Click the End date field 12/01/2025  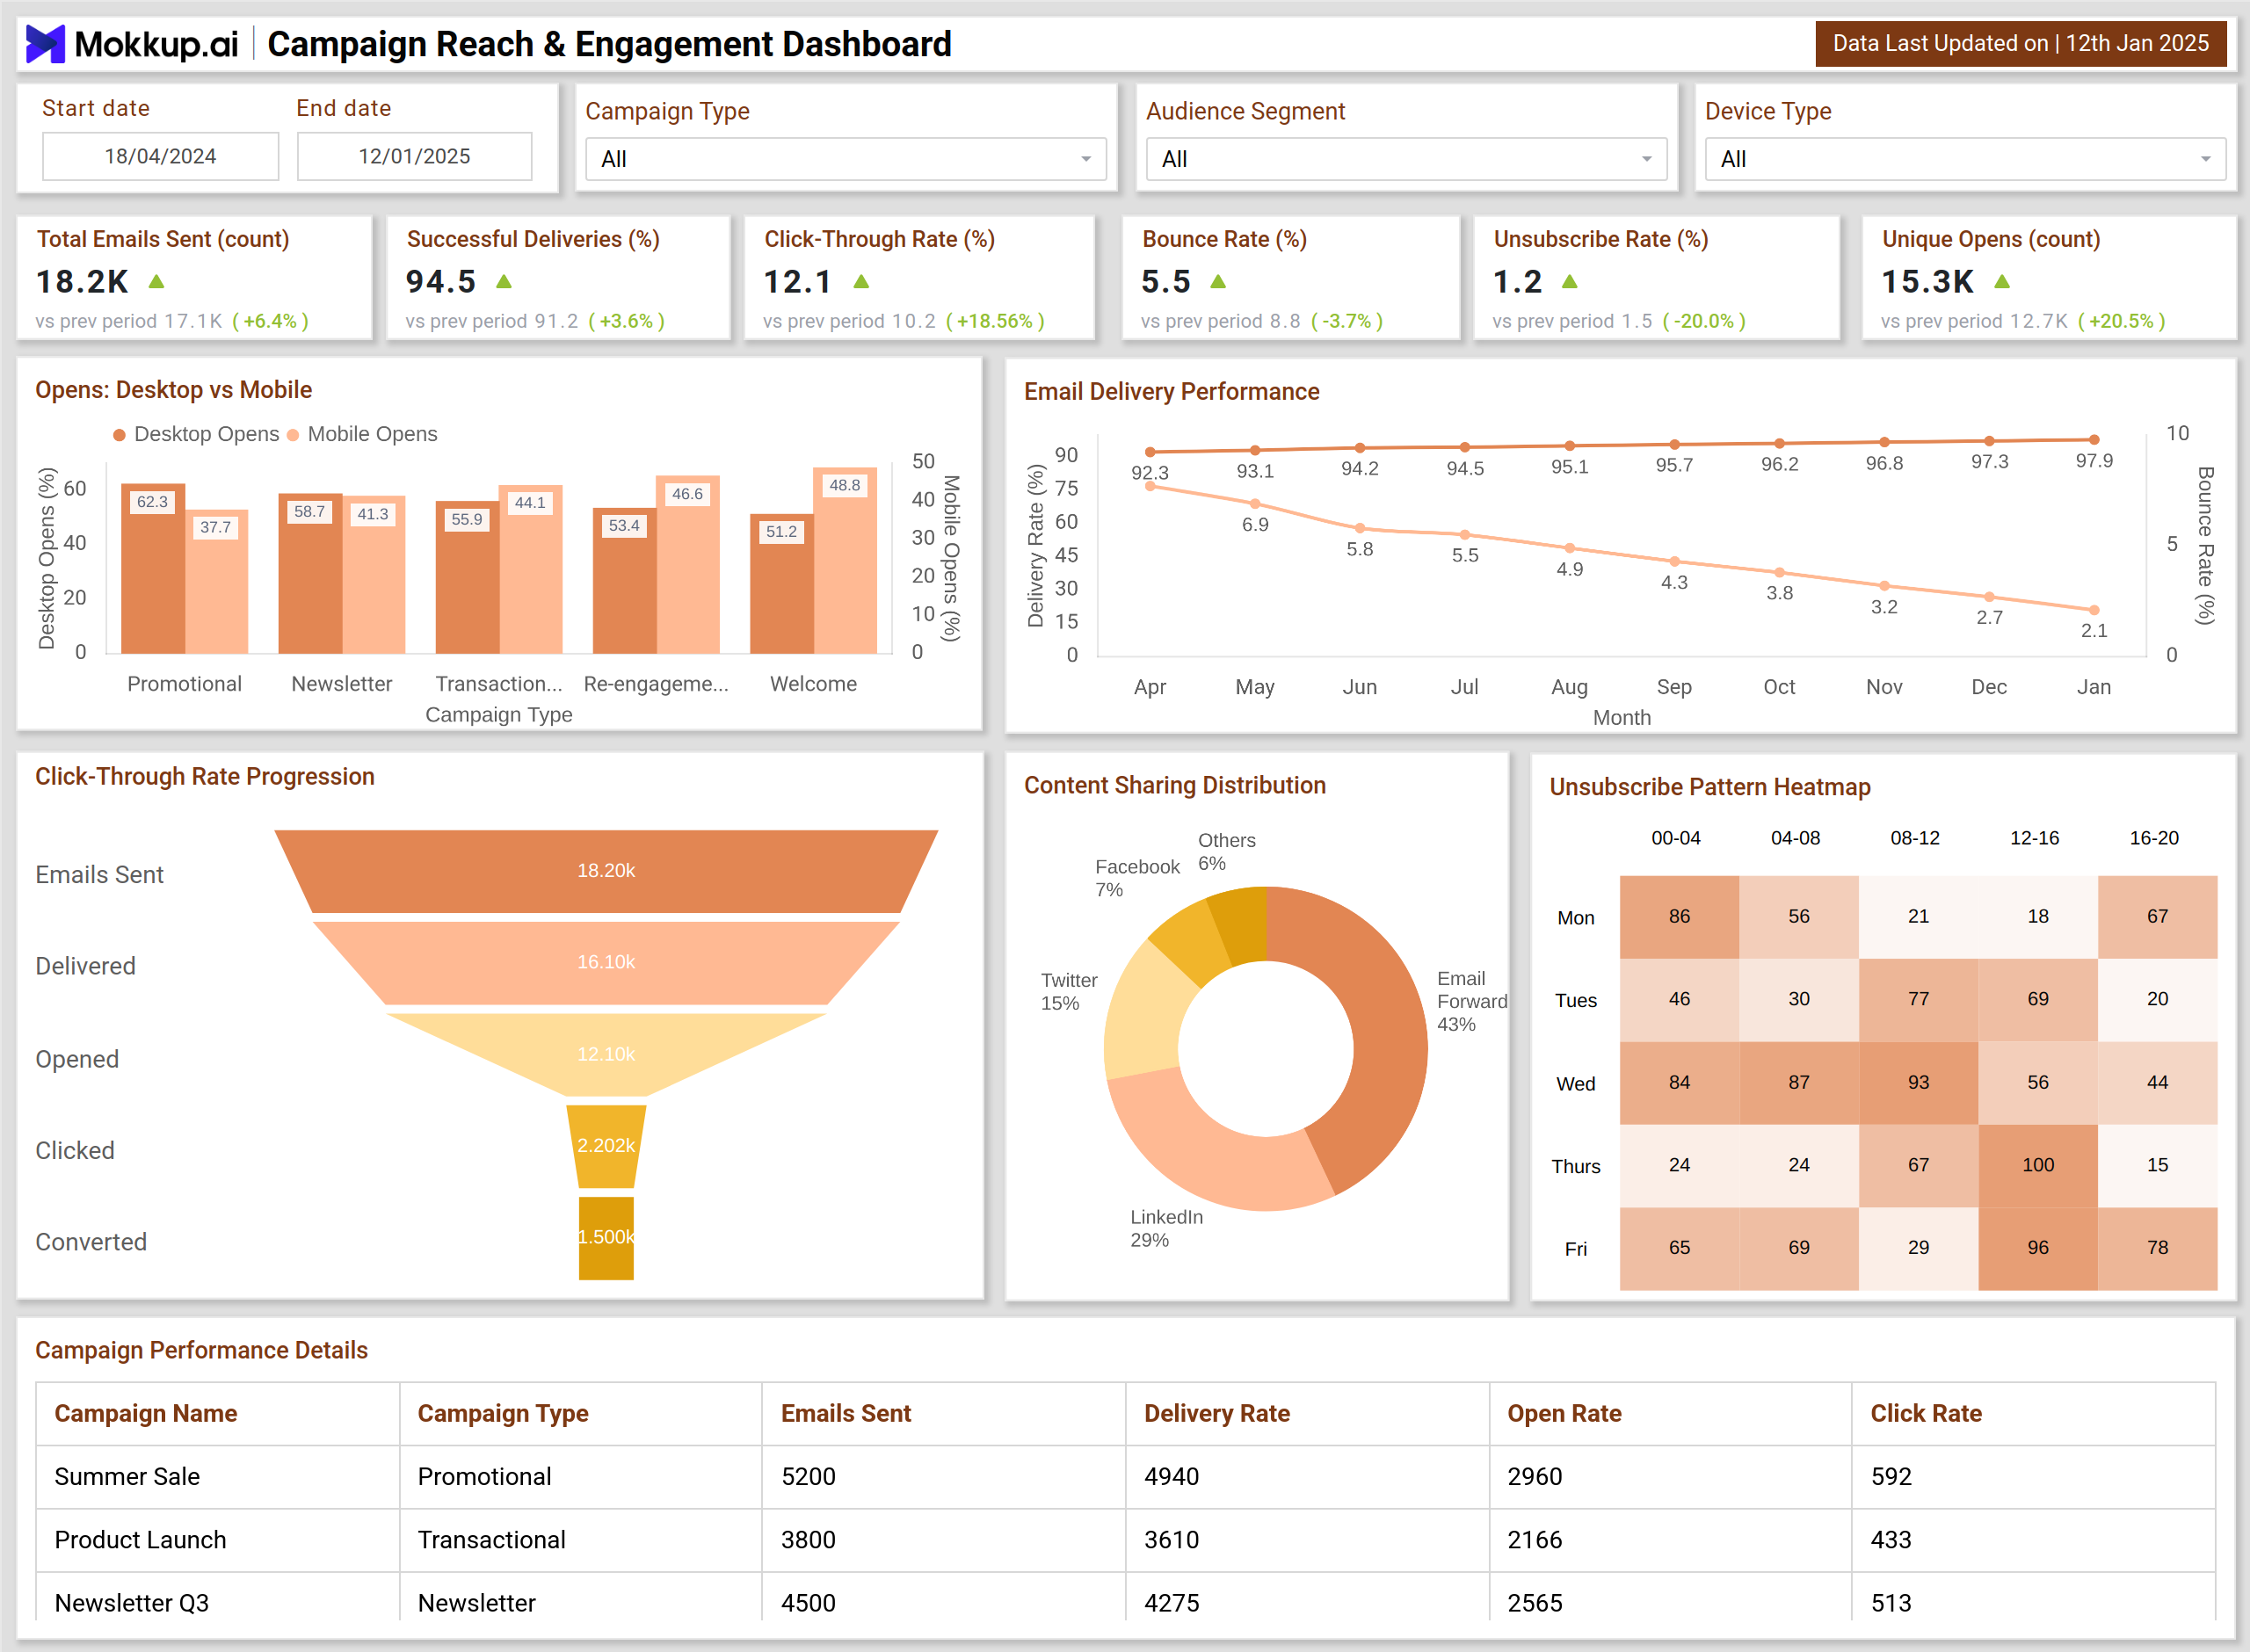pyautogui.click(x=415, y=156)
